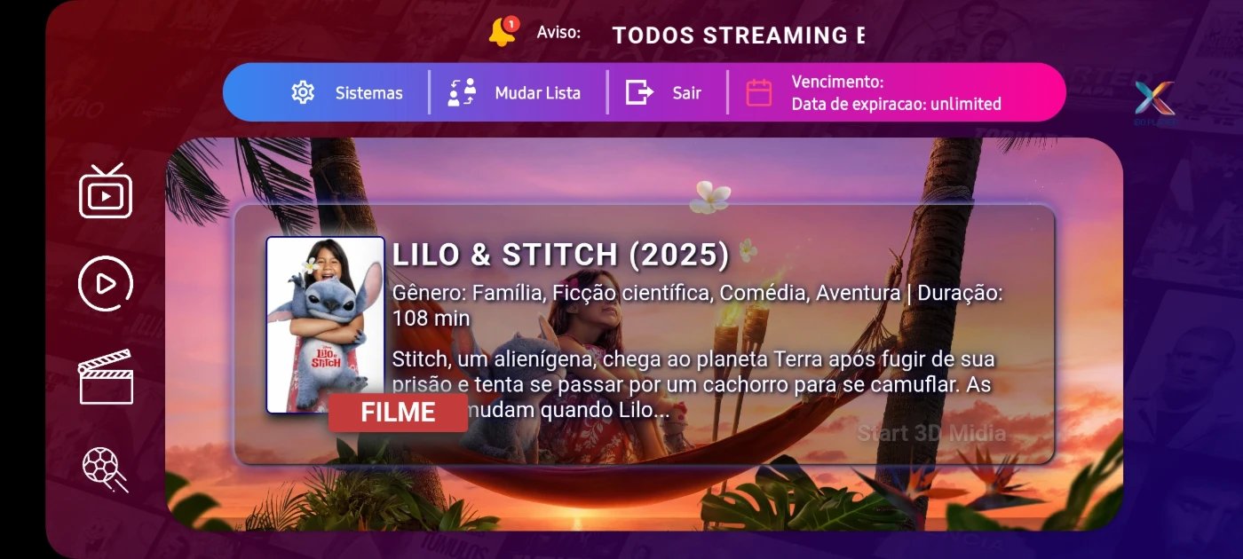Open the Live TV section icon
The image size is (1243, 559).
106,191
